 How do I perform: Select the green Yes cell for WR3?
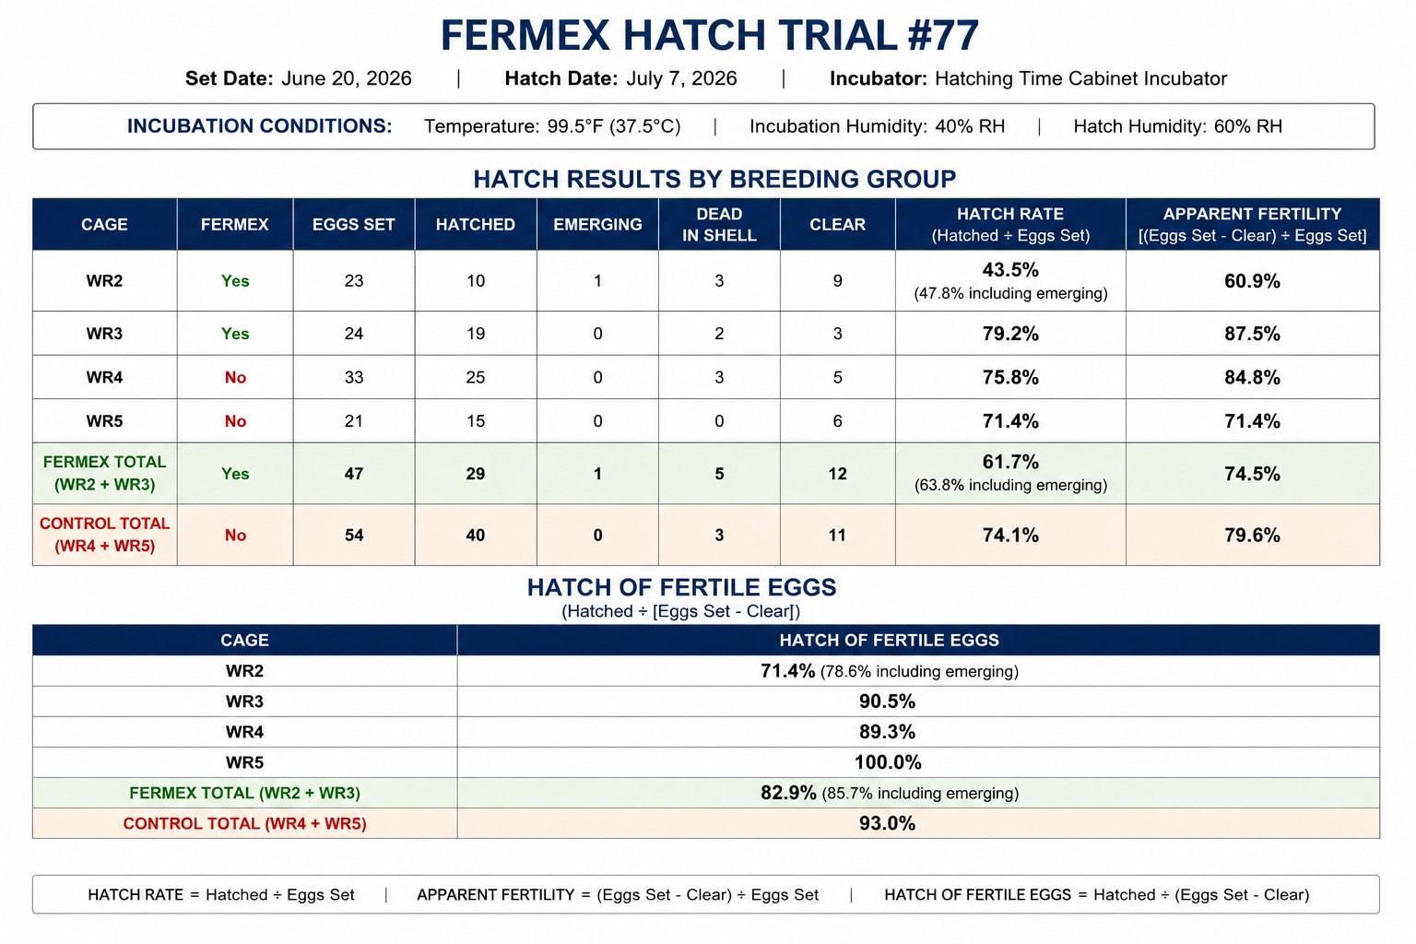[x=235, y=333]
